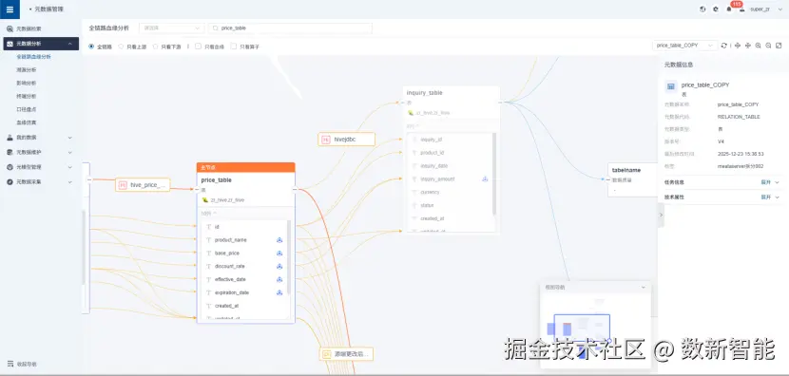Open 口径盘点 menu item
This screenshot has width=789, height=376.
(x=27, y=109)
